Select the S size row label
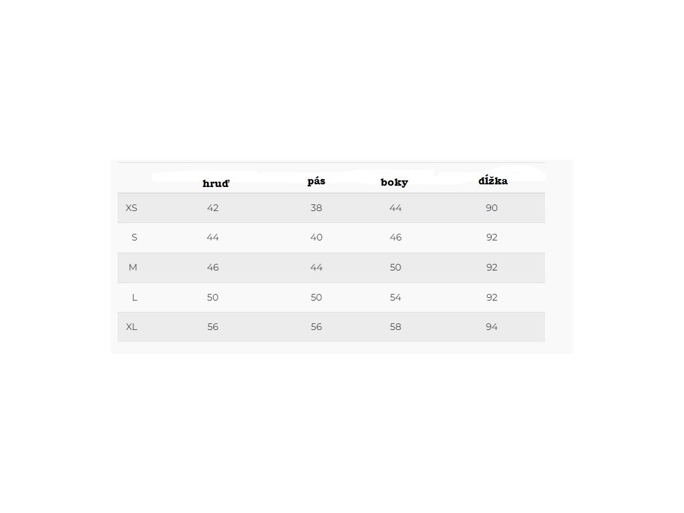 (x=134, y=237)
